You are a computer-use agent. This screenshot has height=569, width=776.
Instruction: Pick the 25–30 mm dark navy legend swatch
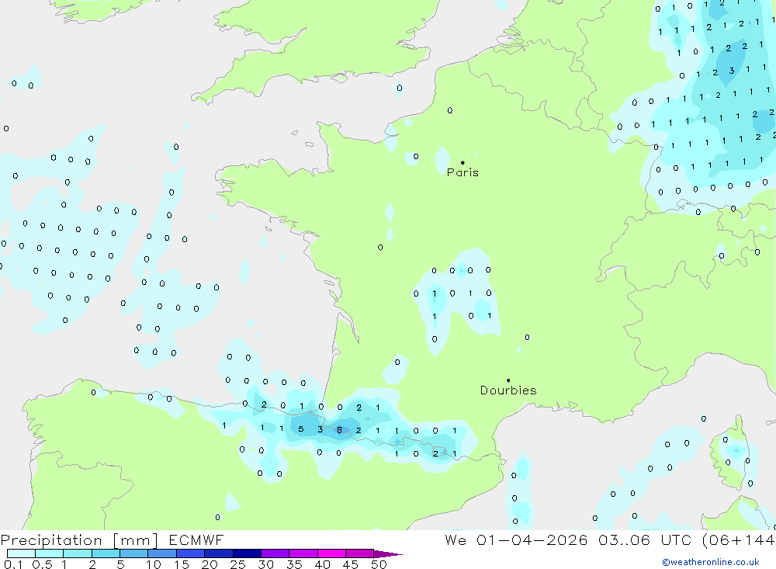(x=247, y=553)
